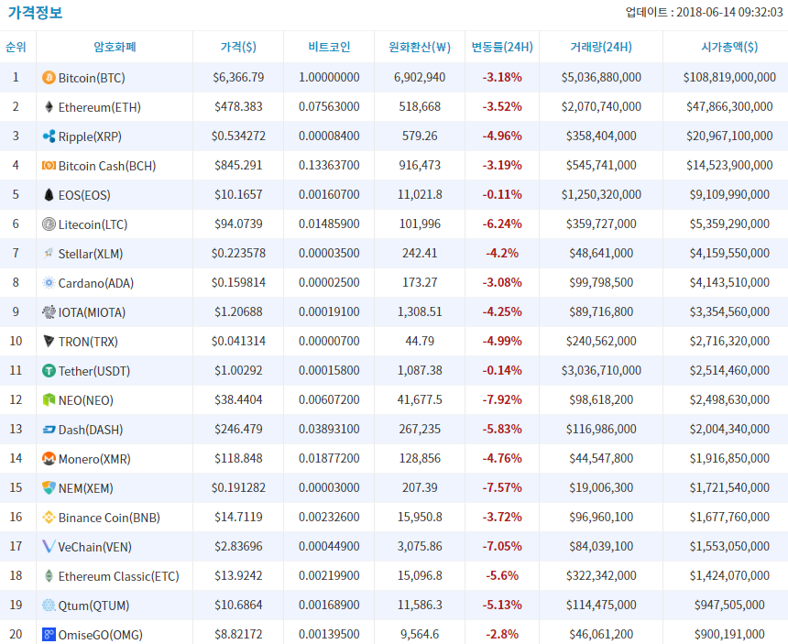Open the Stellar(XLM) name link

91,254
